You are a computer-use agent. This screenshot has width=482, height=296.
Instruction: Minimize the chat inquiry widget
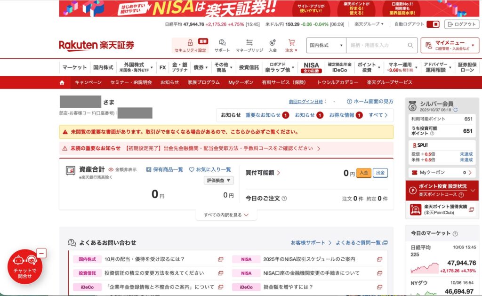click(41, 253)
